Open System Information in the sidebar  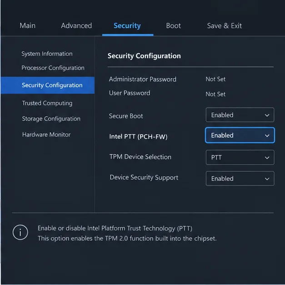click(47, 54)
